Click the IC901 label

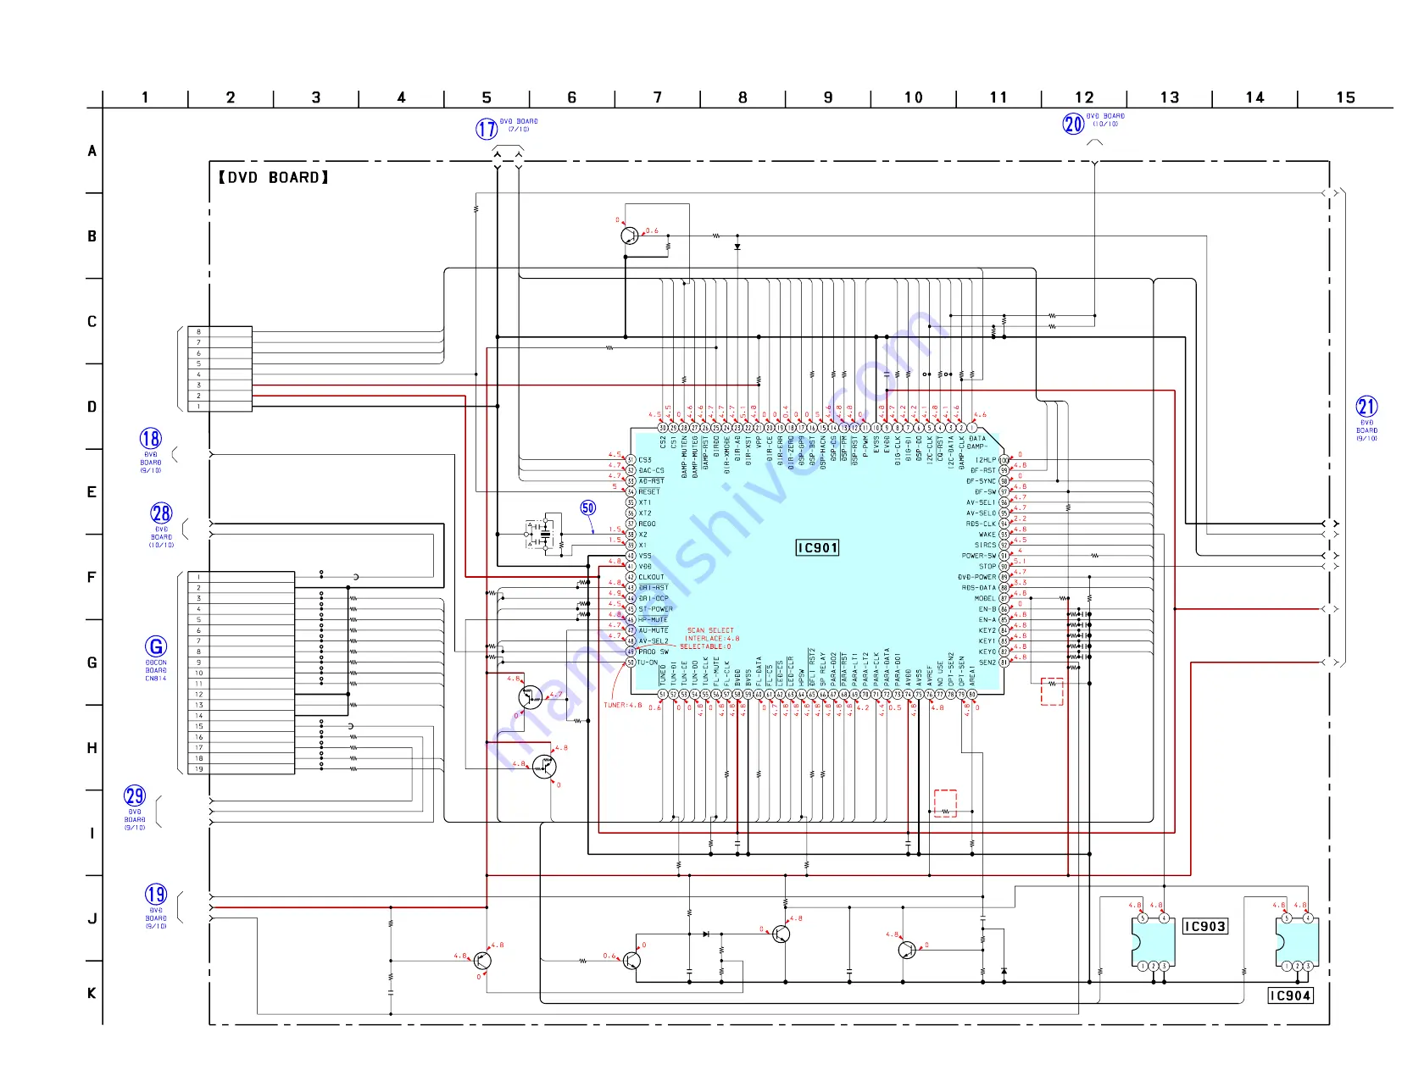pyautogui.click(x=817, y=548)
